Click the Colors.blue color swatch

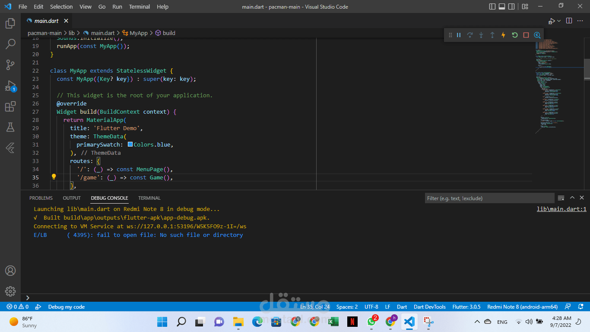130,144
